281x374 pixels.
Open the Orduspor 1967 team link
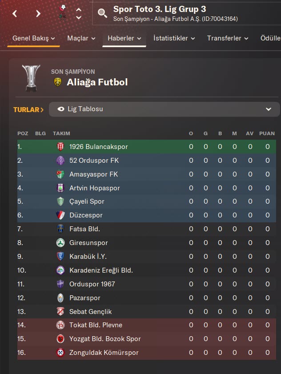(x=92, y=284)
